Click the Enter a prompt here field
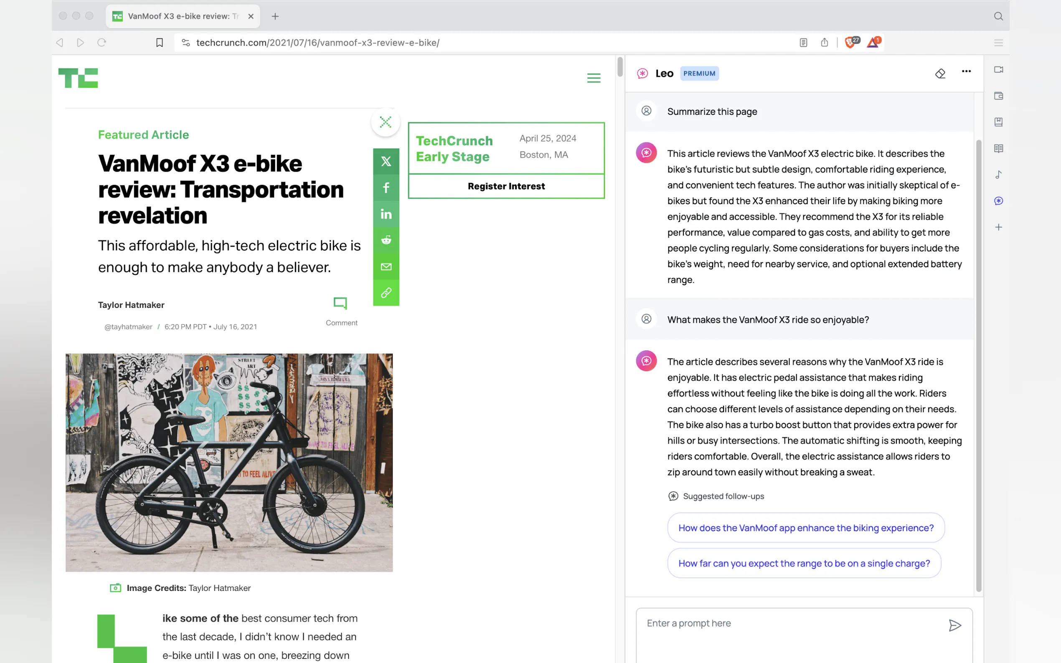Viewport: 1061px width, 663px height. pos(789,623)
